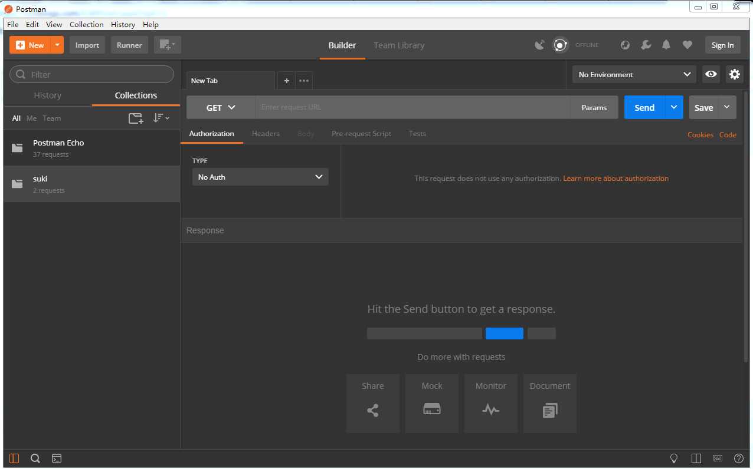Open the Save dropdown arrow
This screenshot has width=753, height=469.
[x=727, y=107]
